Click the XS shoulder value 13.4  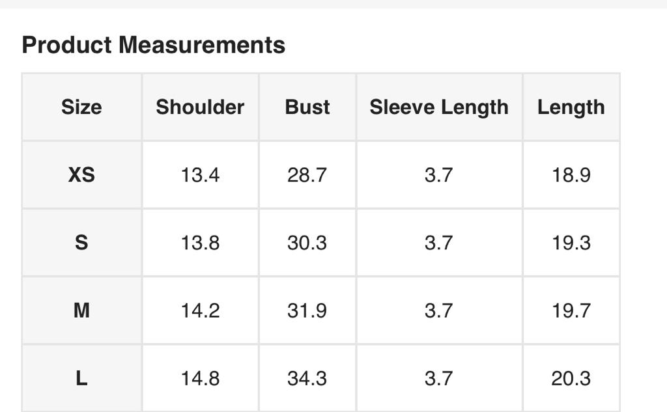click(200, 174)
